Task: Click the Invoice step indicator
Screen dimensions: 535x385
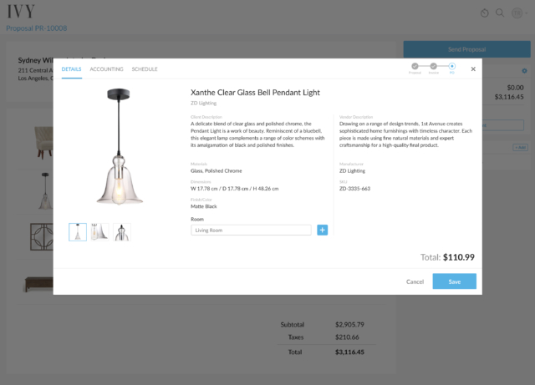Action: point(433,66)
